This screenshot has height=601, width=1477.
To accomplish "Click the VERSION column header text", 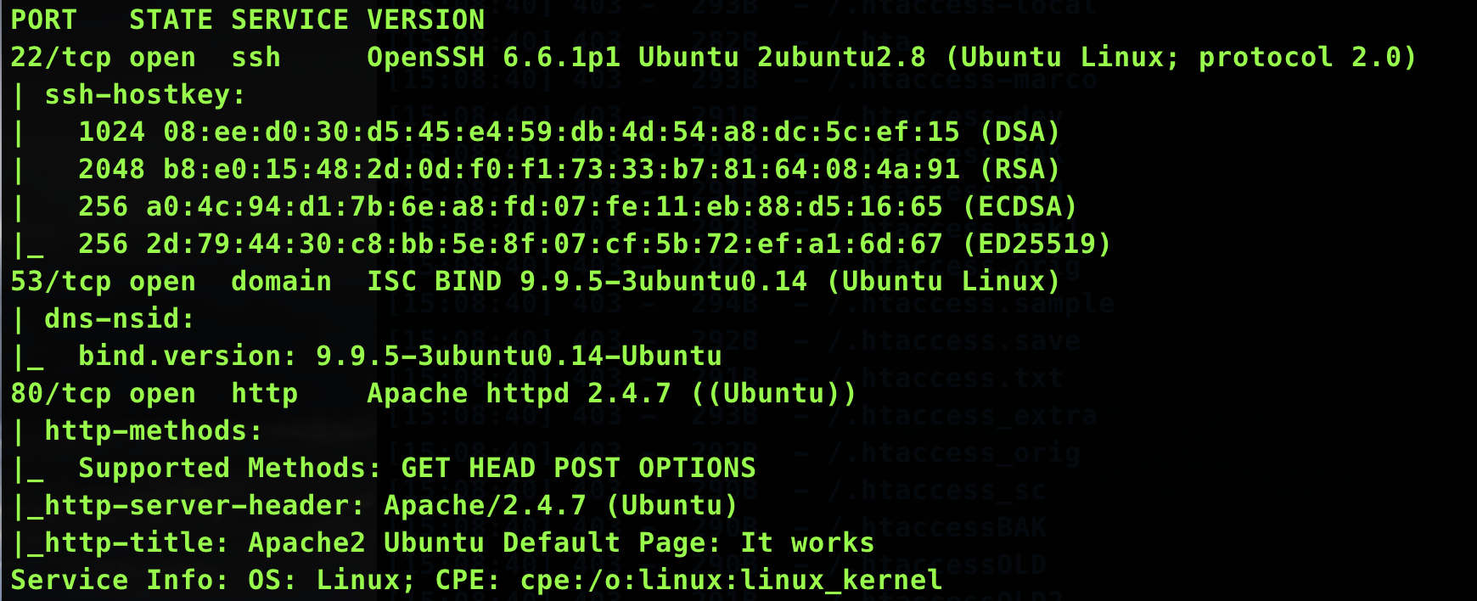I will (x=425, y=20).
